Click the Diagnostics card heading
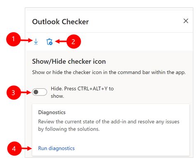 pyautogui.click(x=52, y=112)
